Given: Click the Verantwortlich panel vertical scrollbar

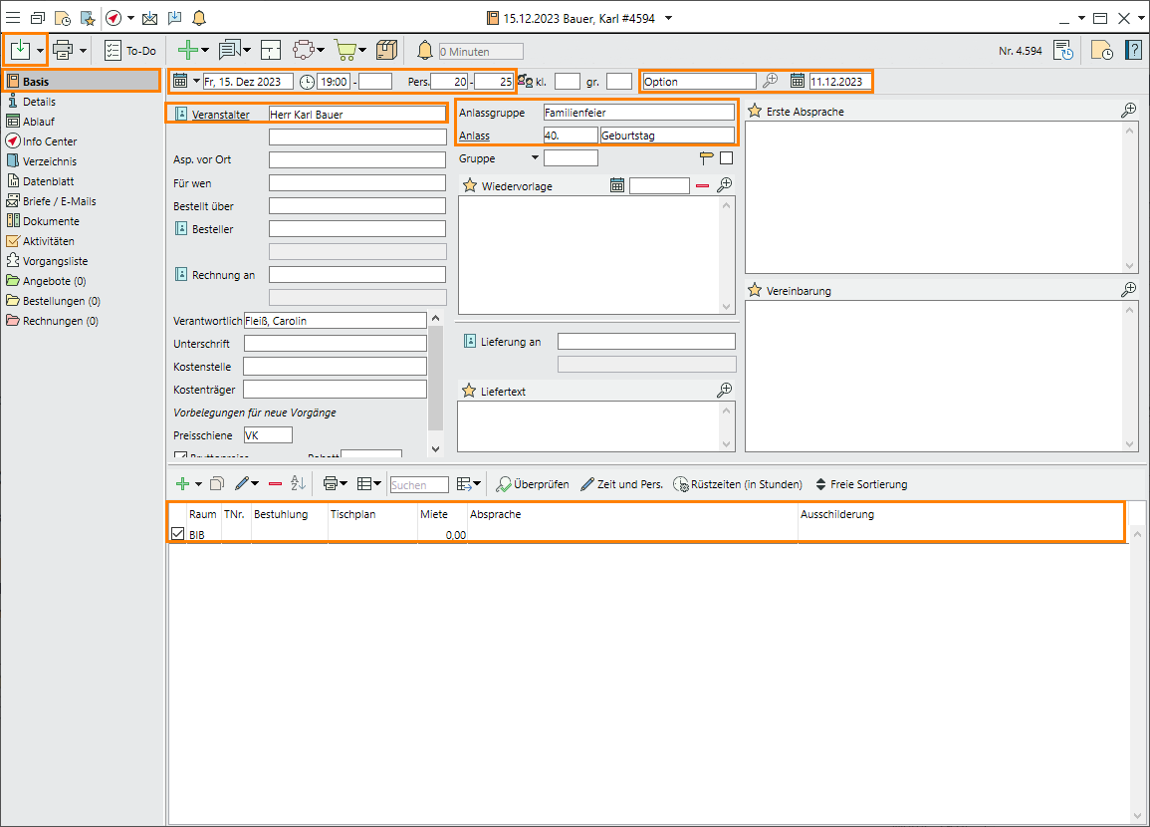Looking at the screenshot, I should click(x=435, y=379).
